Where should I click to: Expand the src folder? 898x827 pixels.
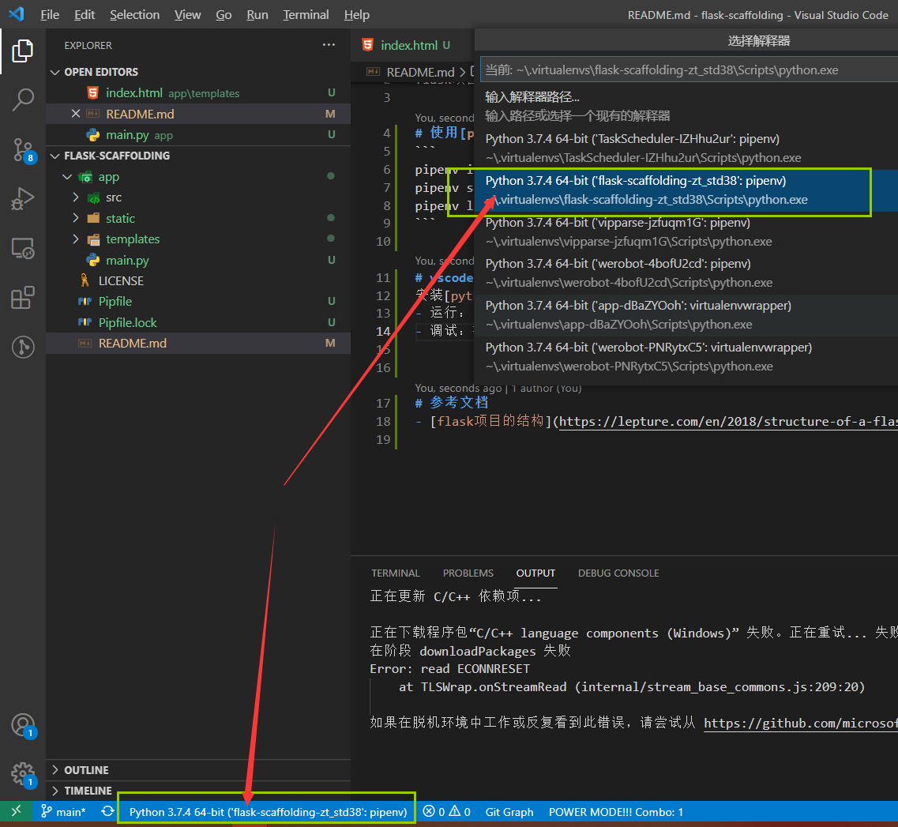[76, 197]
